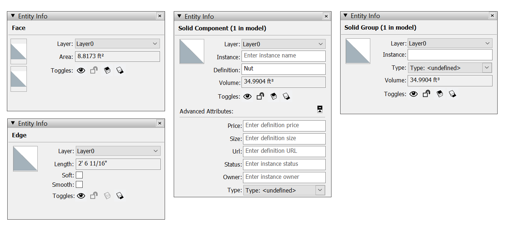Toggle Hidden eye in Solid Group panel
This screenshot has height=233, width=511.
tap(413, 94)
